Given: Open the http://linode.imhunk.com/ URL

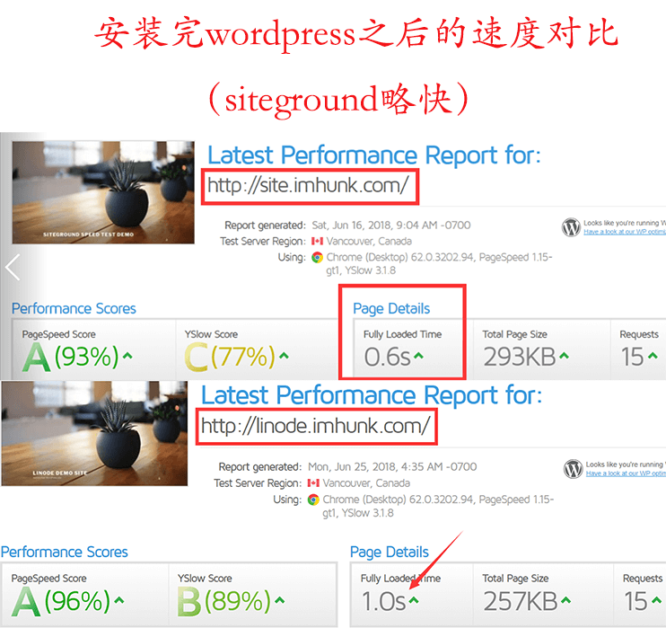Looking at the screenshot, I should 316,427.
